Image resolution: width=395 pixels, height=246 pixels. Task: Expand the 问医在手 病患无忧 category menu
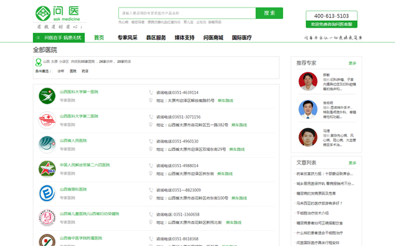point(59,38)
